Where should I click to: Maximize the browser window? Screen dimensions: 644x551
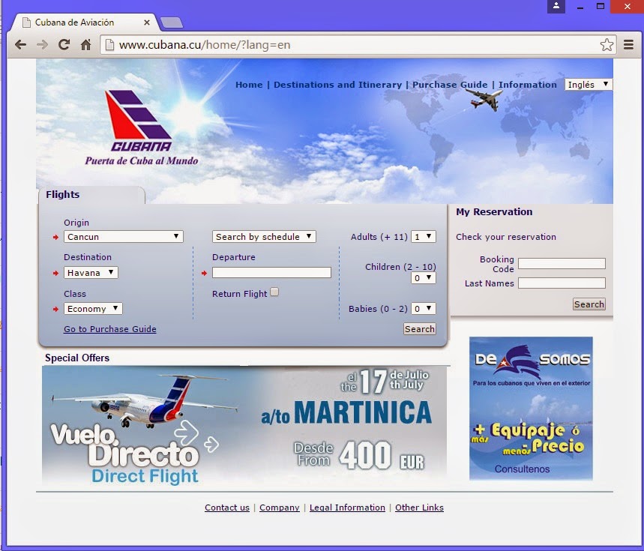click(x=601, y=6)
